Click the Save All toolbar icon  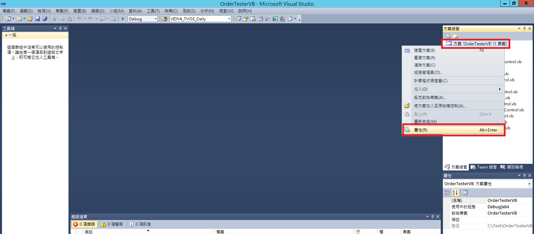coord(45,19)
